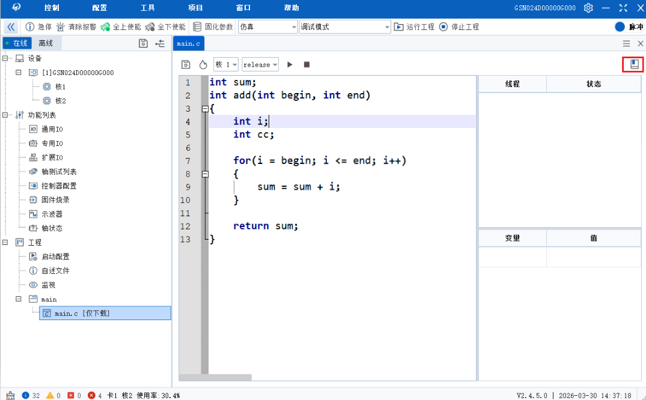Select the main.c editor tab
The image size is (646, 400).
(x=189, y=44)
